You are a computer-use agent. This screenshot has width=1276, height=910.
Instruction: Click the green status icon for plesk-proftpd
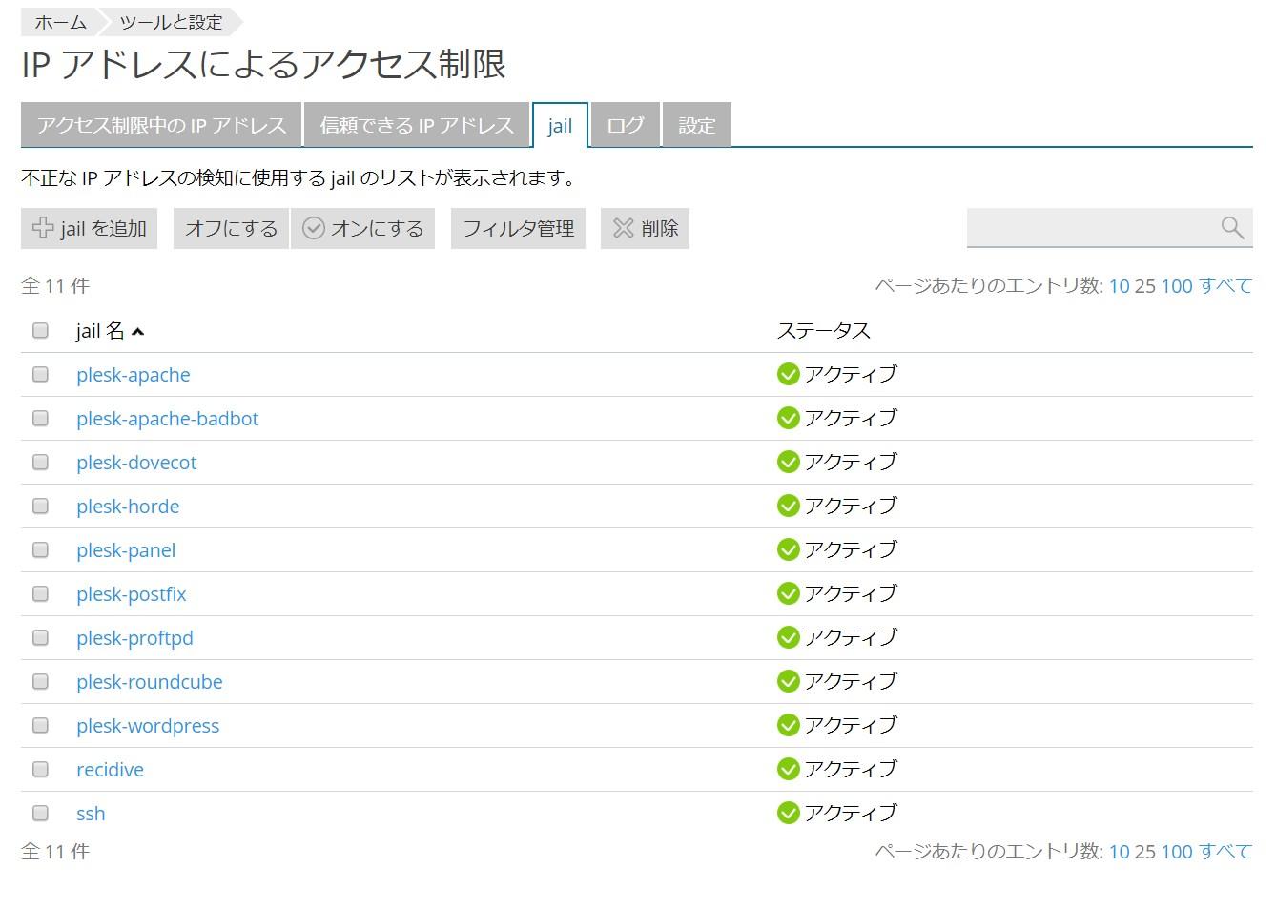pos(789,637)
